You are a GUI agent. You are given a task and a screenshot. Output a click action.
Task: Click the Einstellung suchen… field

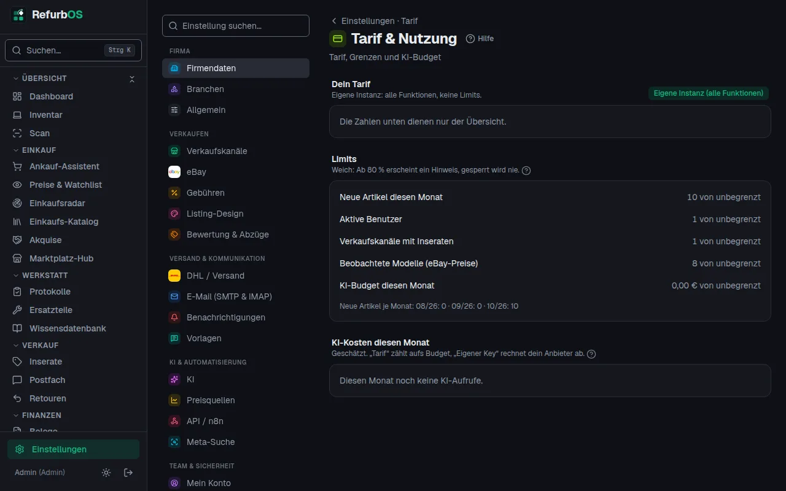tap(236, 26)
